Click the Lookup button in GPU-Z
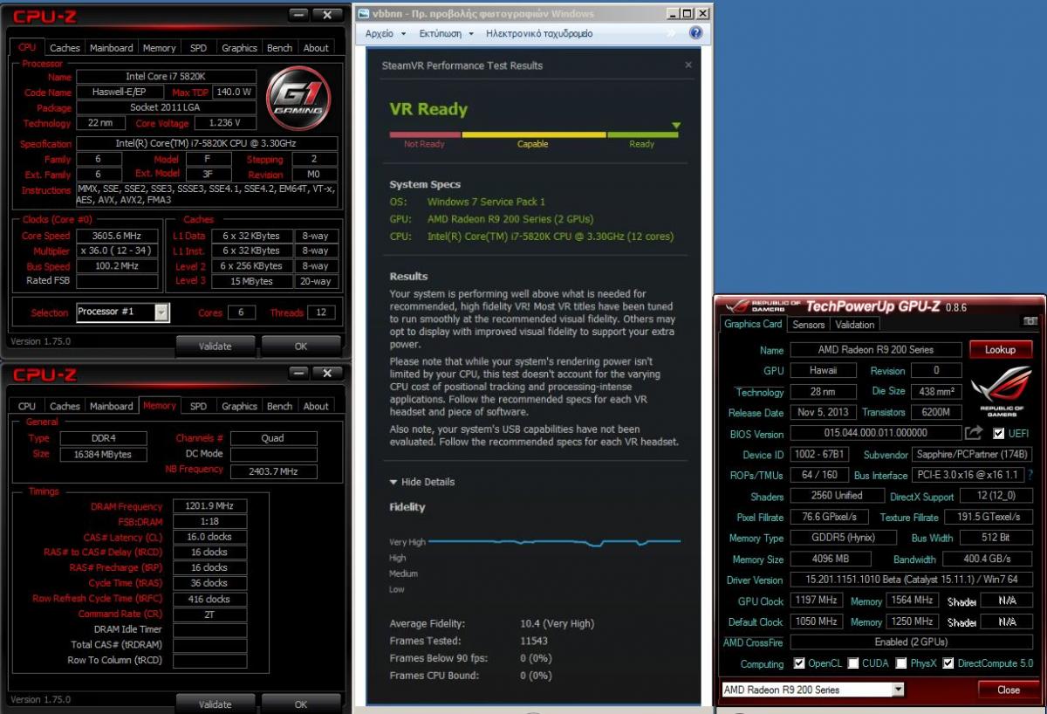1047x714 pixels. coord(1000,349)
